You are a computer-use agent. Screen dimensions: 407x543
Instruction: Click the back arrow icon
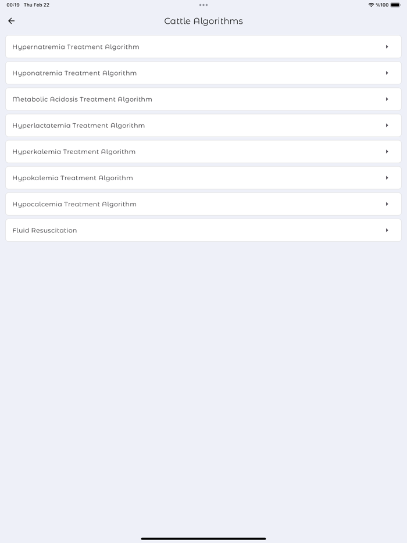point(11,20)
